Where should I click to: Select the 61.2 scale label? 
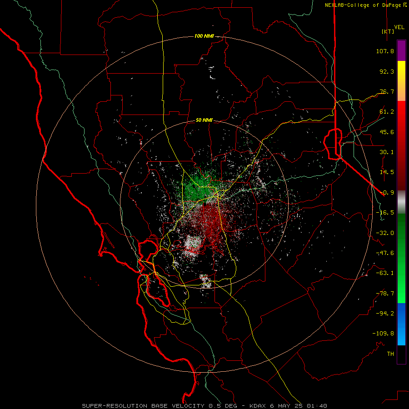[387, 112]
